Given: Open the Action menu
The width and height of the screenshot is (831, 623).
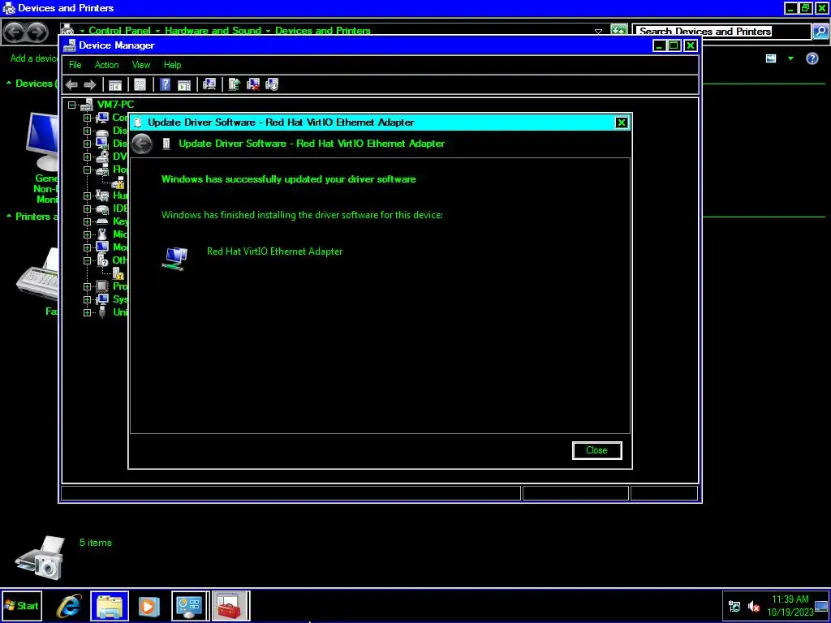Looking at the screenshot, I should tap(106, 65).
